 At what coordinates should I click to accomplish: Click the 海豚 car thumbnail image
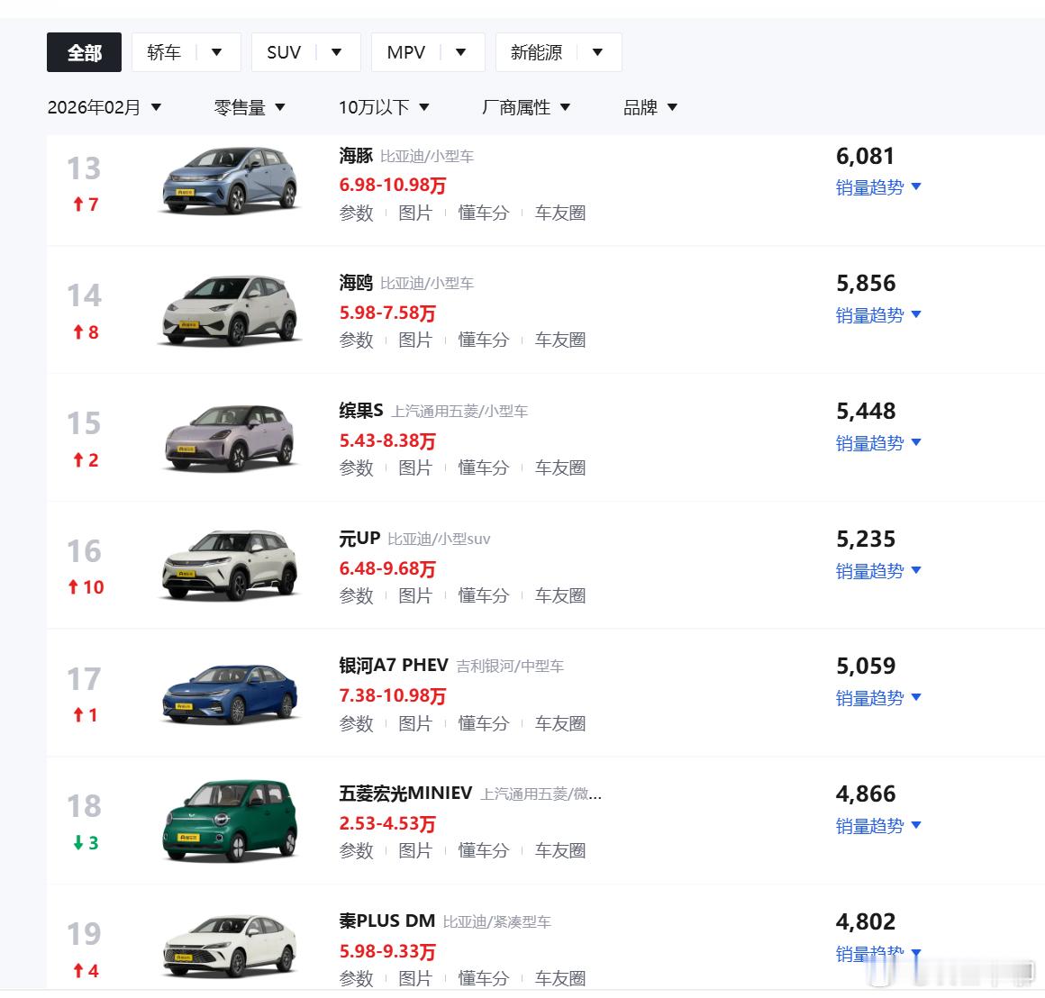pyautogui.click(x=230, y=182)
